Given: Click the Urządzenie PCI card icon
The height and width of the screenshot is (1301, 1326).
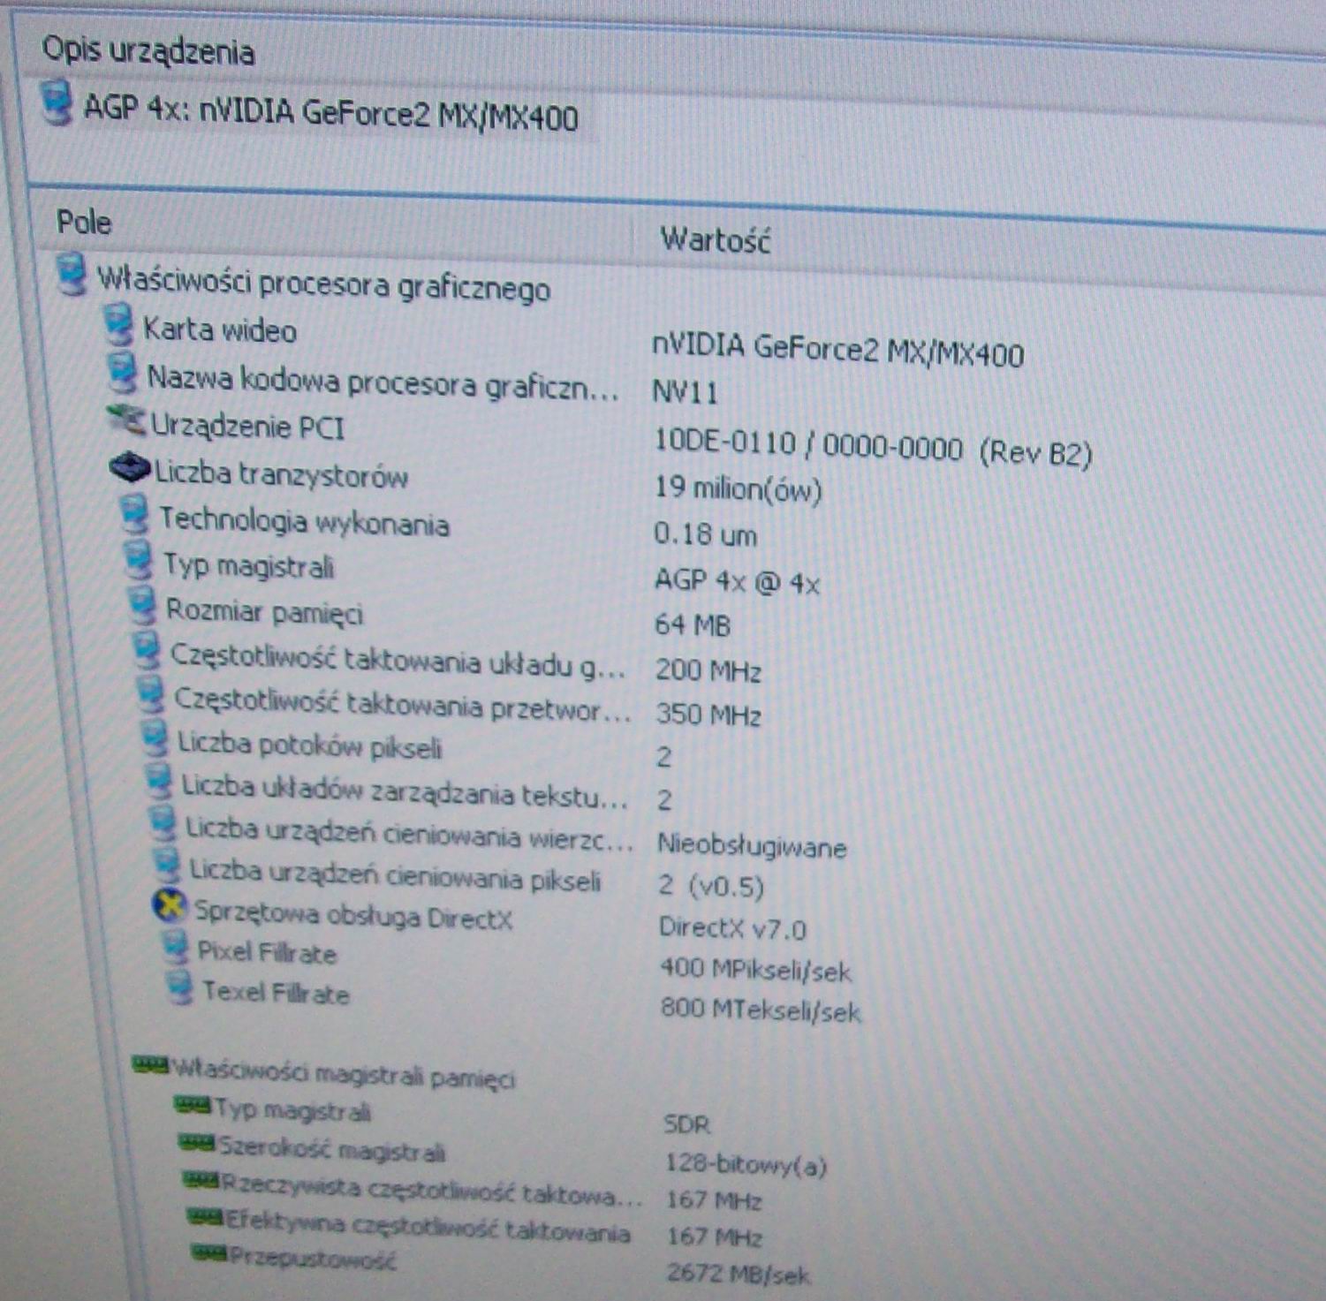Looking at the screenshot, I should [126, 420].
